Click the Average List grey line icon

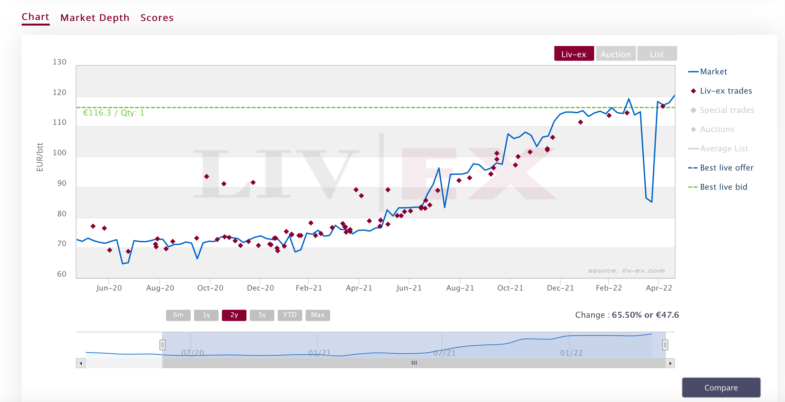(693, 149)
